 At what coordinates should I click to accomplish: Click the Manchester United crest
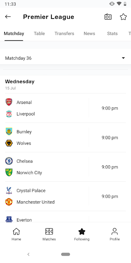9,202
